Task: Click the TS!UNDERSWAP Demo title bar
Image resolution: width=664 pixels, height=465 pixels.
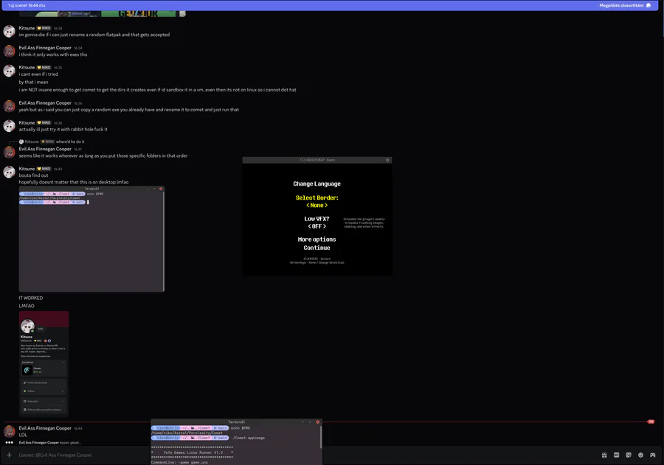Action: (x=317, y=160)
